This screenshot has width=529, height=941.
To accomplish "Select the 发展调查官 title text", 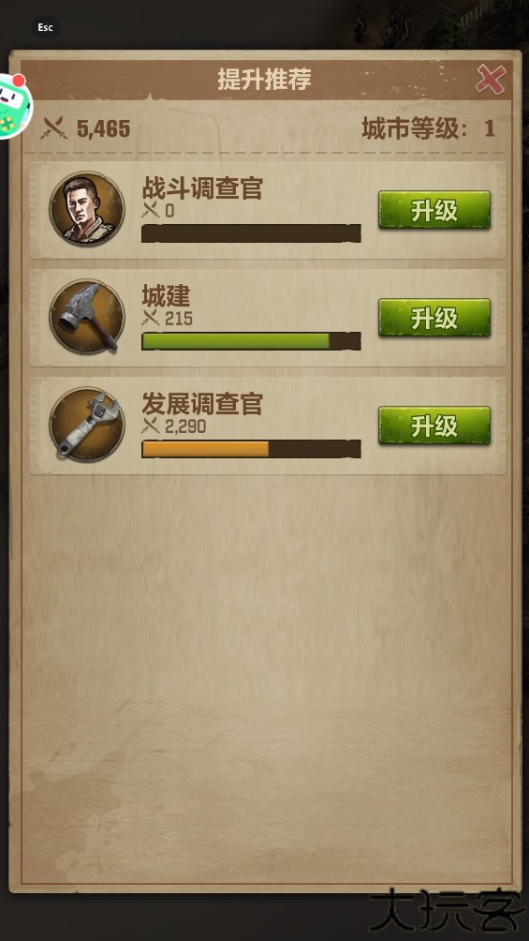I will (202, 404).
